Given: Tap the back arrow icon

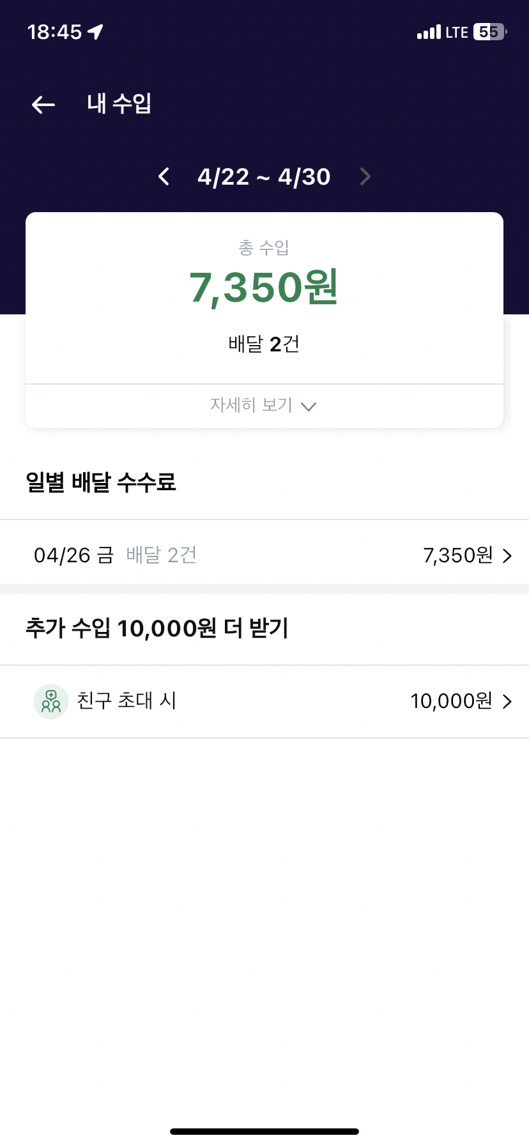Looking at the screenshot, I should click(43, 105).
